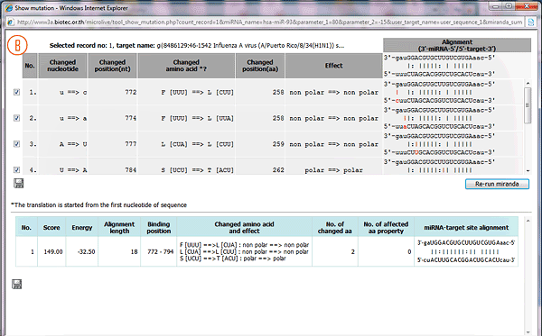542x336 pixels.
Task: Click position value 777 in row 3
Action: (131, 144)
